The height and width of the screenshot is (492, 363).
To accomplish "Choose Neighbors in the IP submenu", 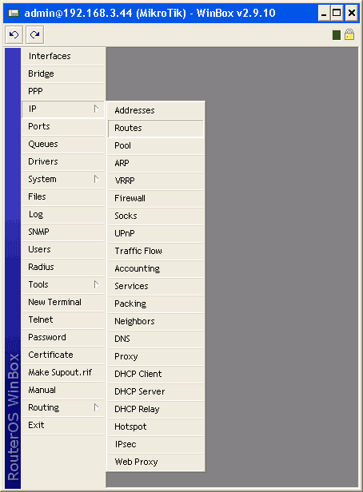I will tap(156, 321).
